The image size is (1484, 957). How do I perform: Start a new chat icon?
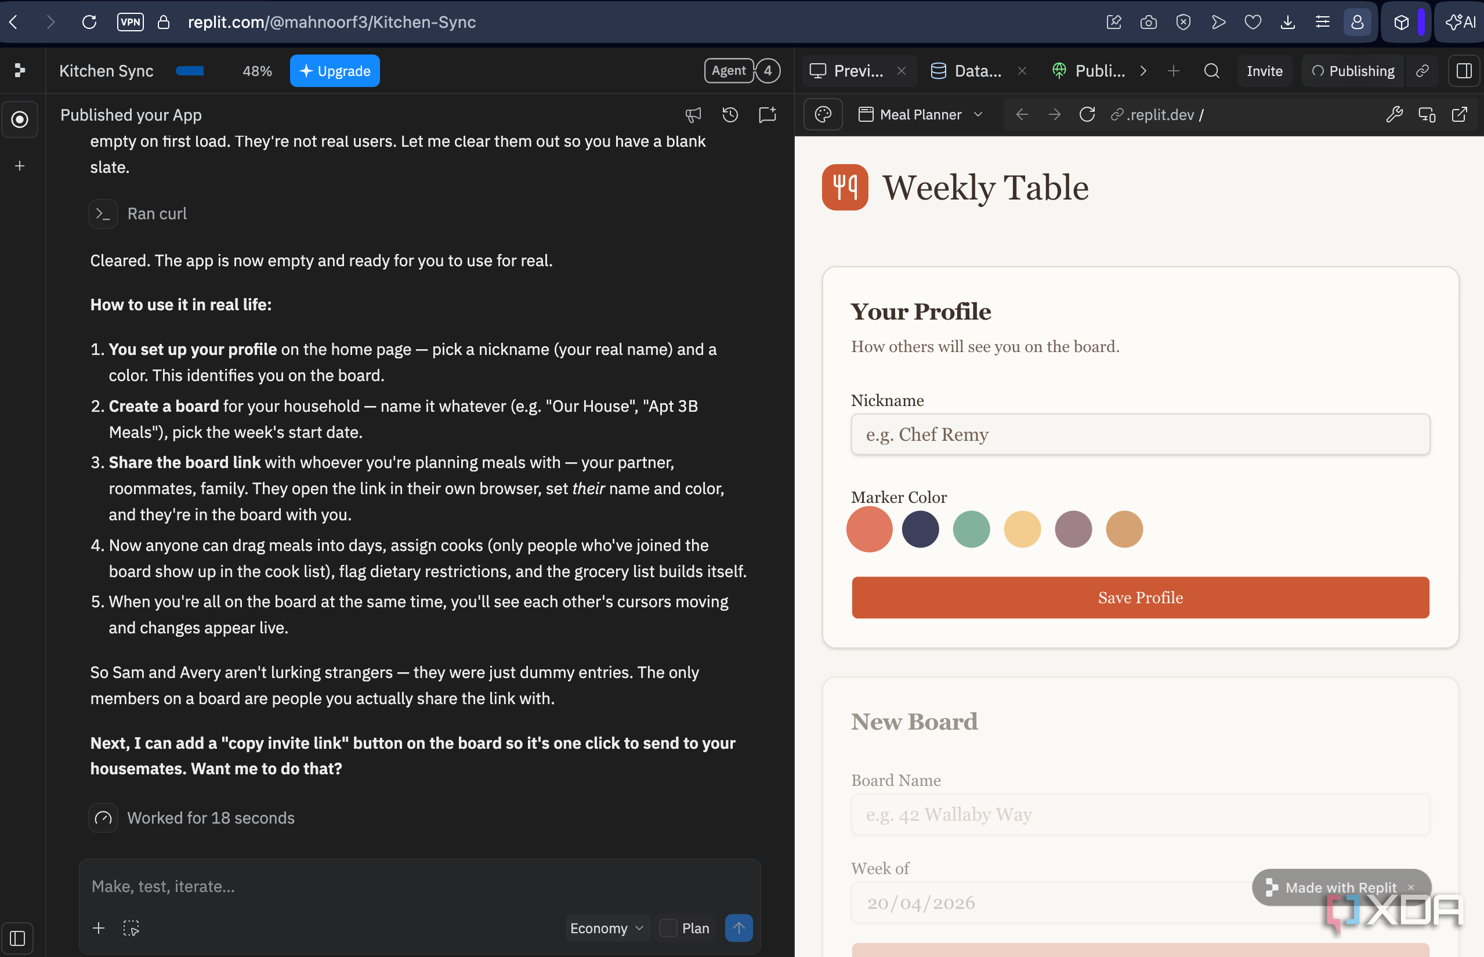click(768, 115)
